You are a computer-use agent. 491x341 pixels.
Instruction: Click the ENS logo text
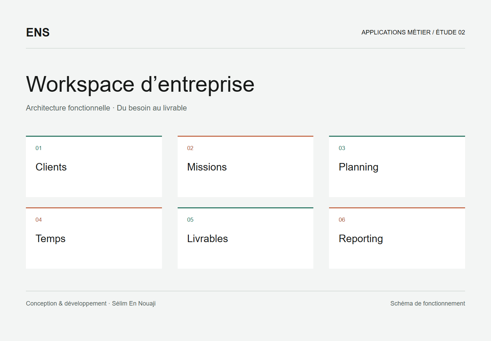click(38, 32)
